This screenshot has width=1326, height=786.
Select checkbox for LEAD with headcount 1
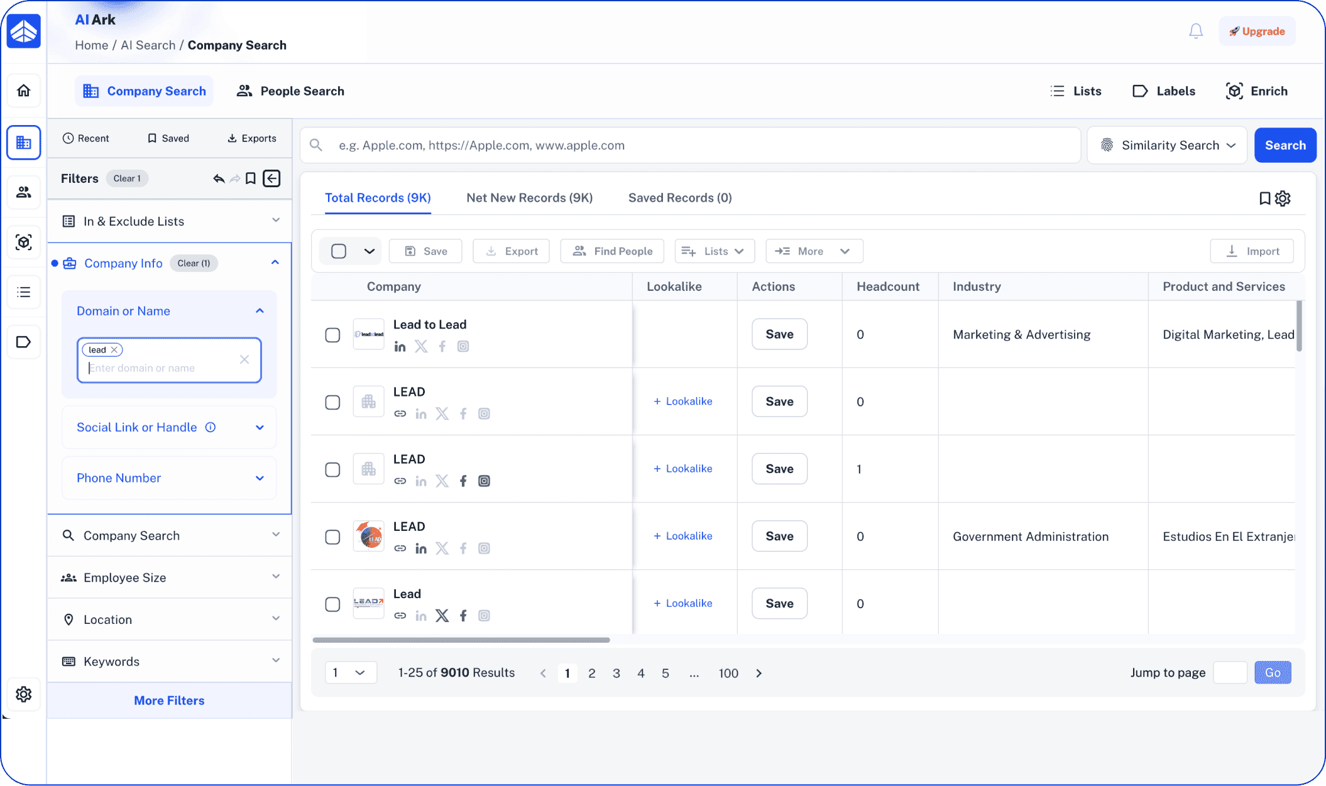(332, 469)
